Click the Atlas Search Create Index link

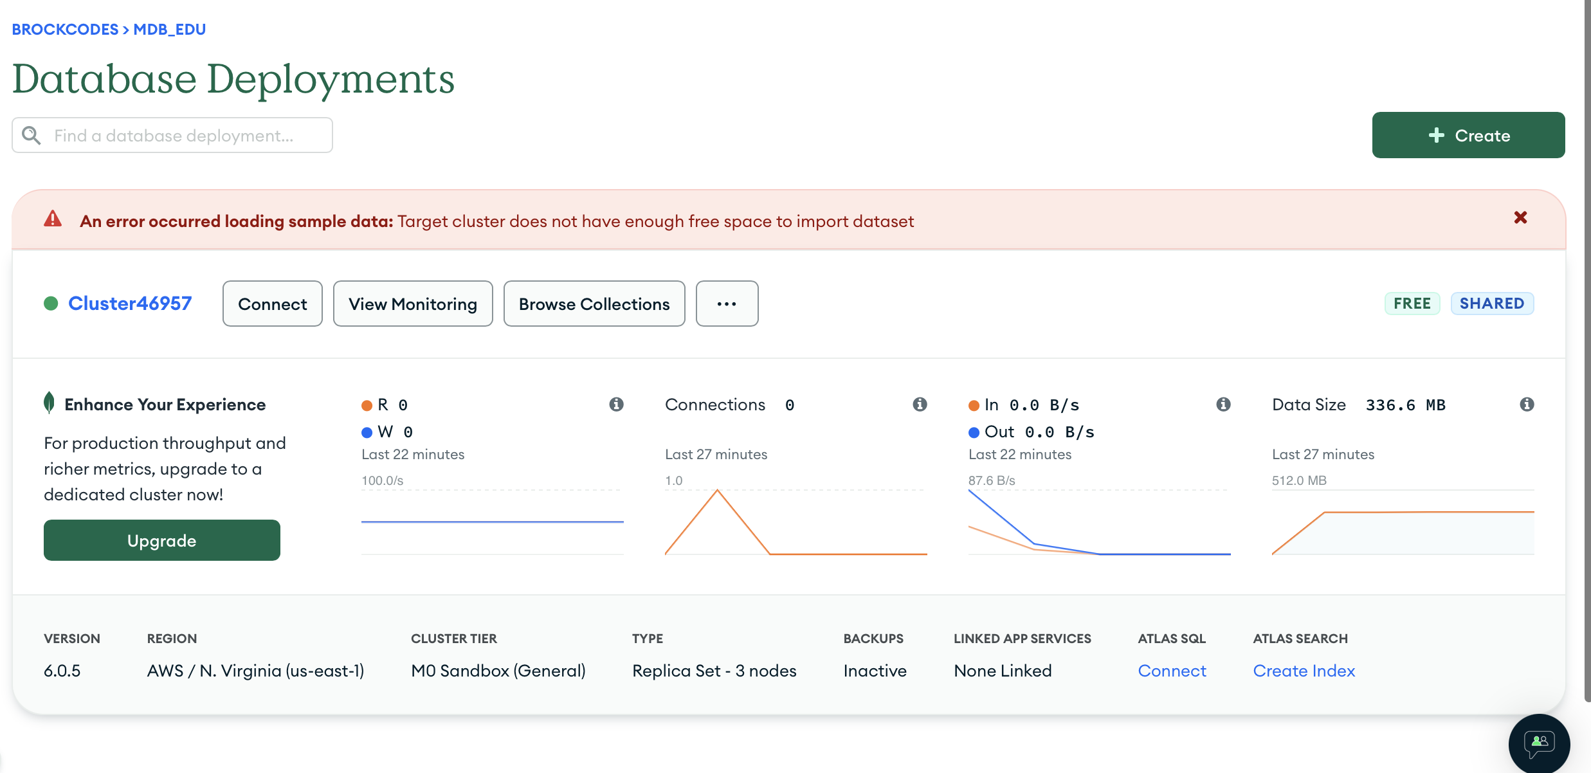coord(1304,671)
